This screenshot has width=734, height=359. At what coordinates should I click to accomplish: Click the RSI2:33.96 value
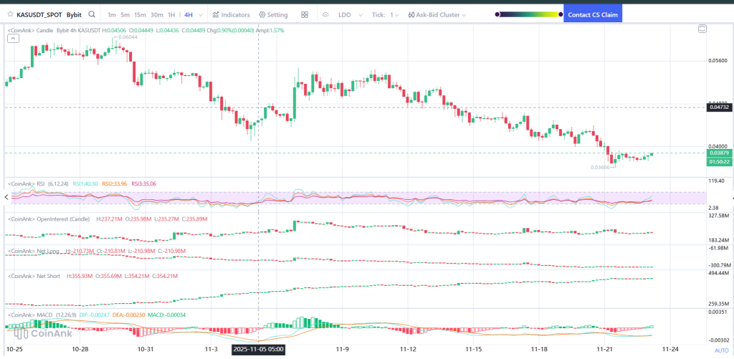click(115, 184)
